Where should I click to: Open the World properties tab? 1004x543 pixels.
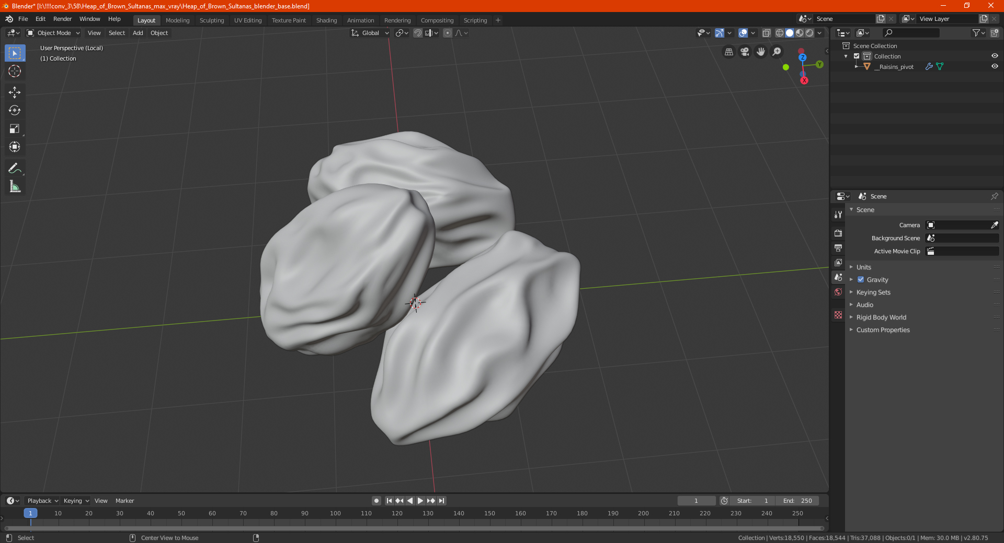(838, 292)
